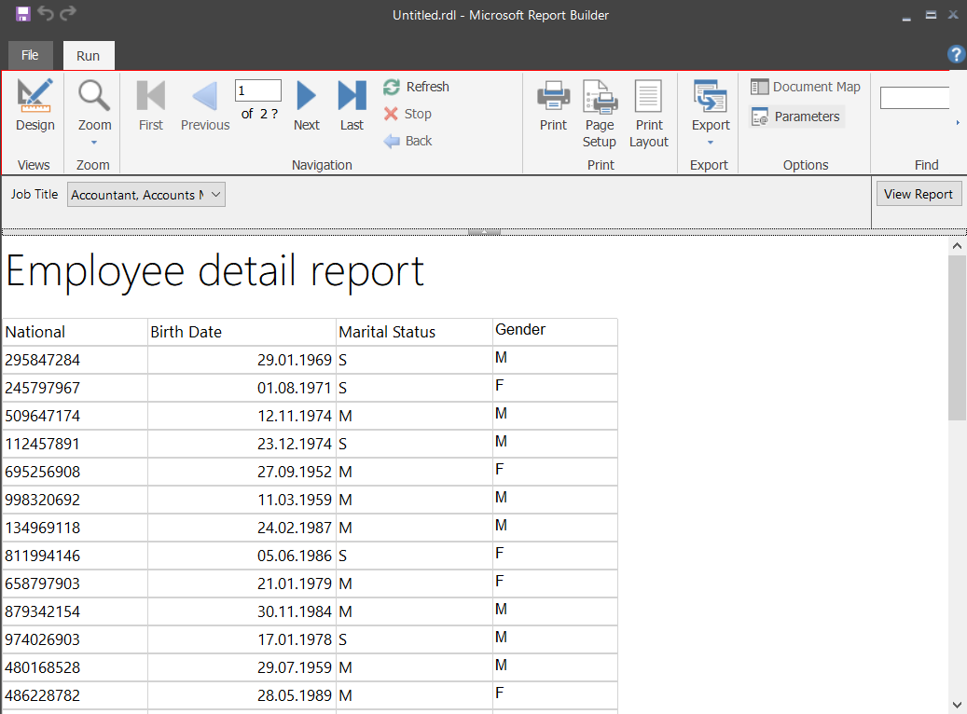Image resolution: width=967 pixels, height=714 pixels.
Task: Open the Help question mark icon
Action: pos(956,54)
